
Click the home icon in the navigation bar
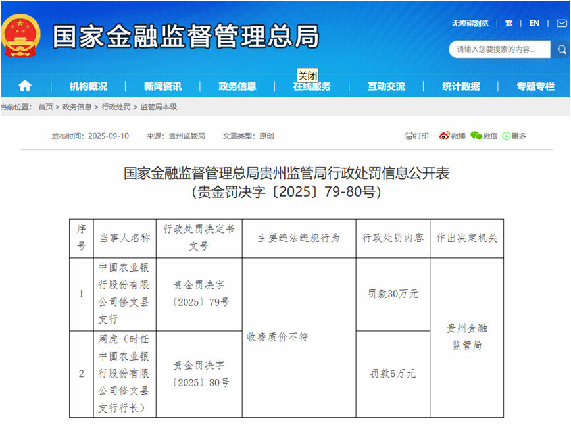24,86
